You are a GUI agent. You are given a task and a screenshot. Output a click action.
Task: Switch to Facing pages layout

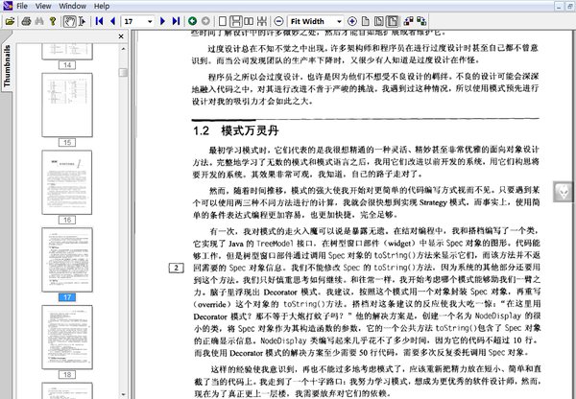click(249, 21)
